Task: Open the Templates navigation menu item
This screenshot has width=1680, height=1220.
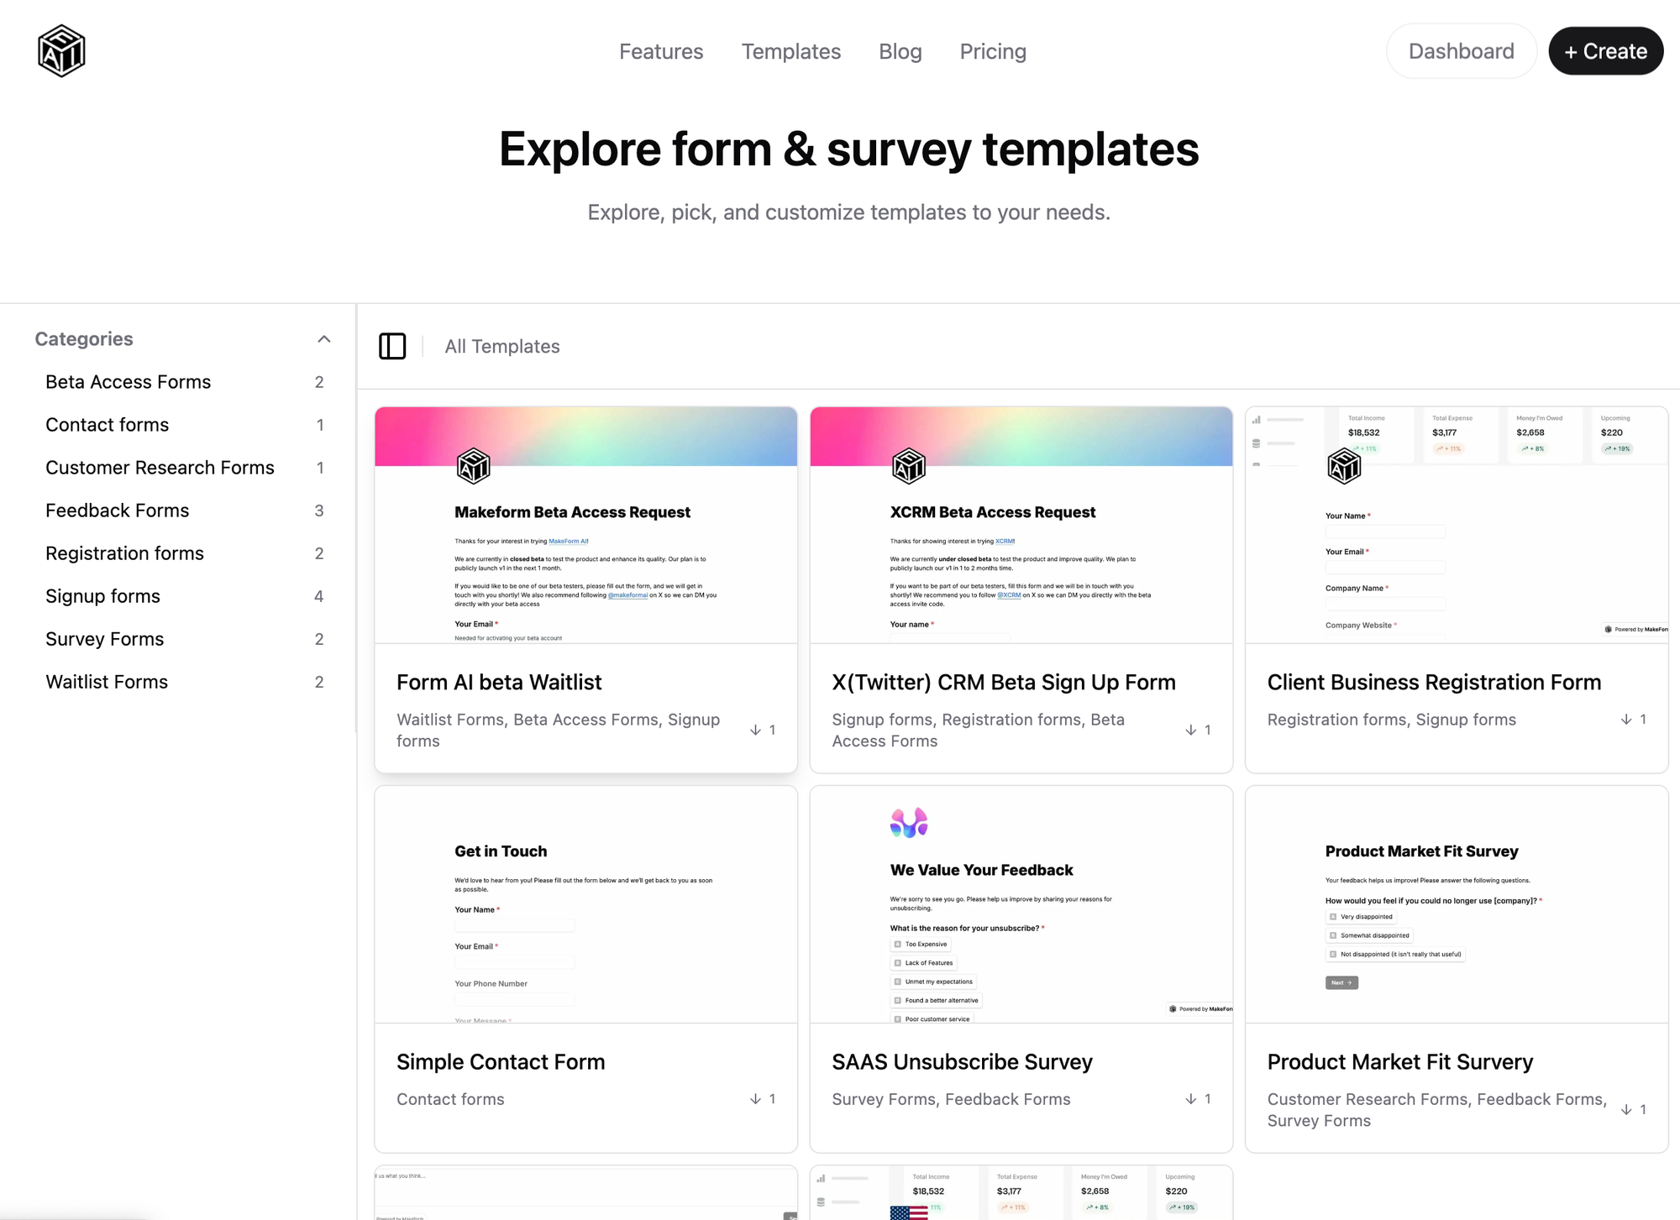Action: (x=792, y=51)
